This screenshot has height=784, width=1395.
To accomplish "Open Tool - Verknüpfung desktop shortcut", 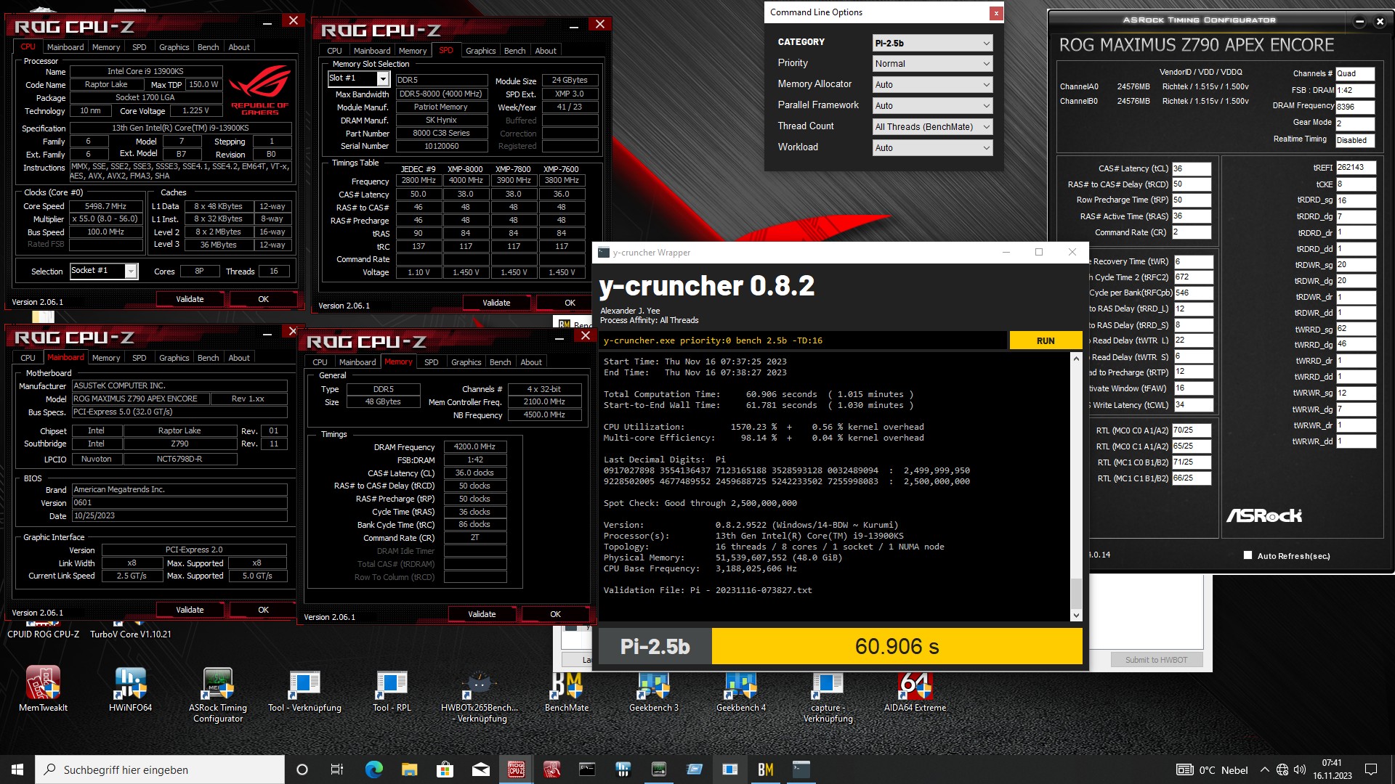I will (x=304, y=688).
